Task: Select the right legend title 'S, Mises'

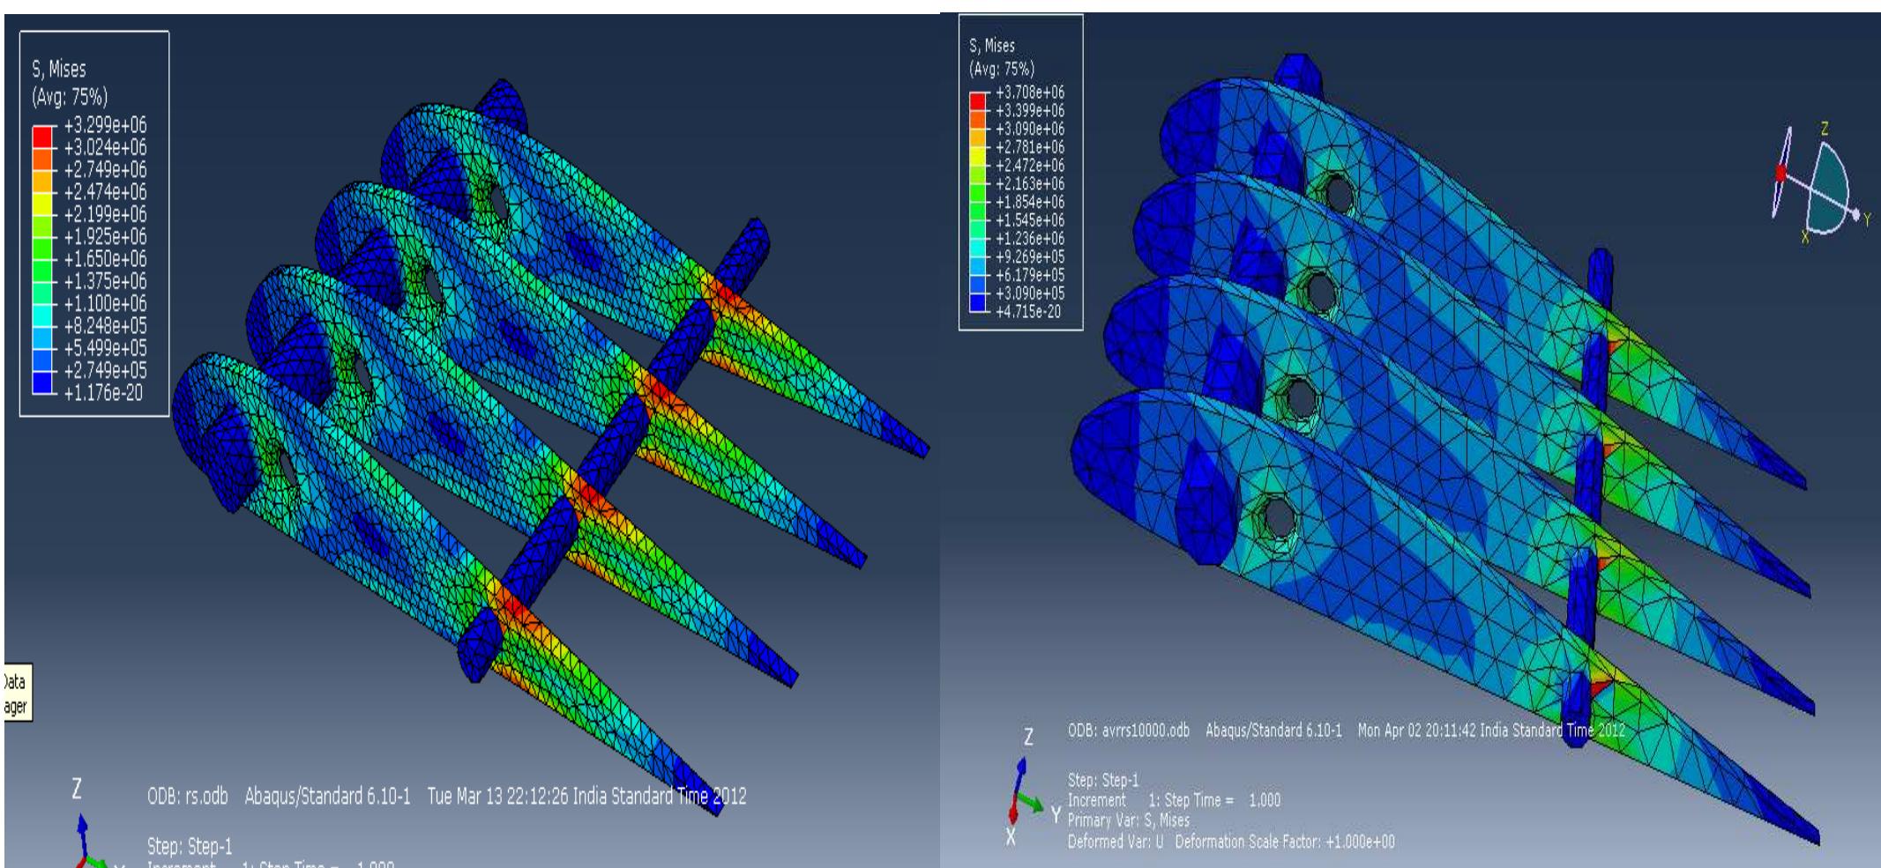Action: 992,46
